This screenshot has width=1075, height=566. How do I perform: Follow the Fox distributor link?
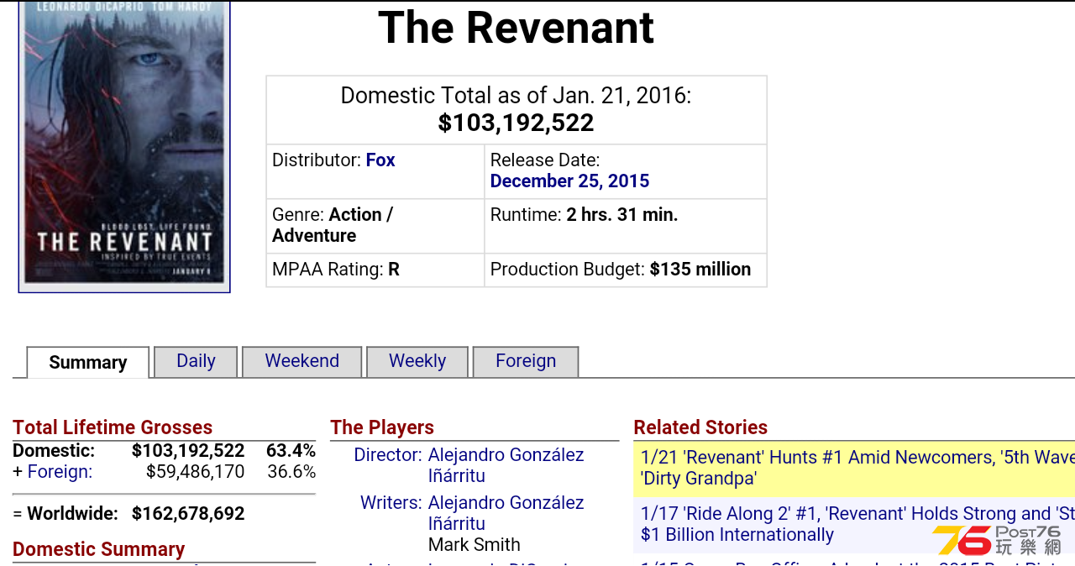point(380,160)
